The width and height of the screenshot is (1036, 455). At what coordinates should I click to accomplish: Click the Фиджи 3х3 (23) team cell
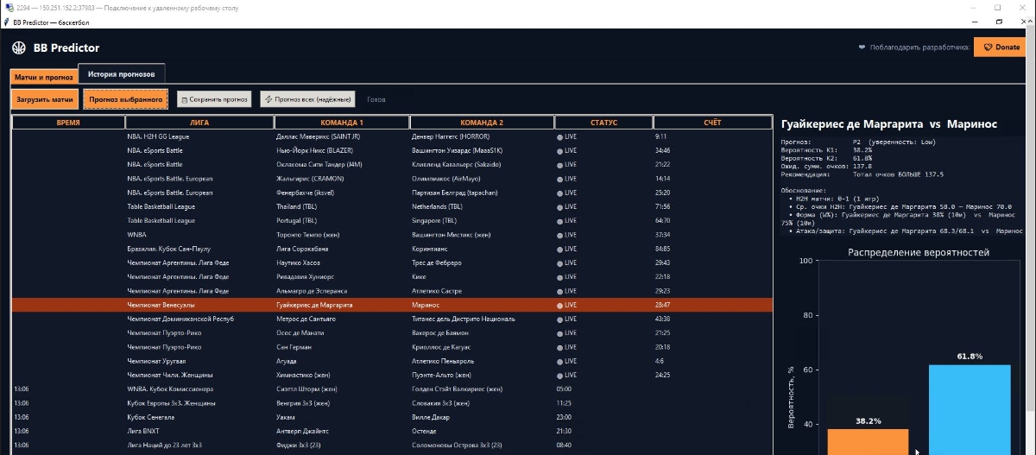coord(342,445)
